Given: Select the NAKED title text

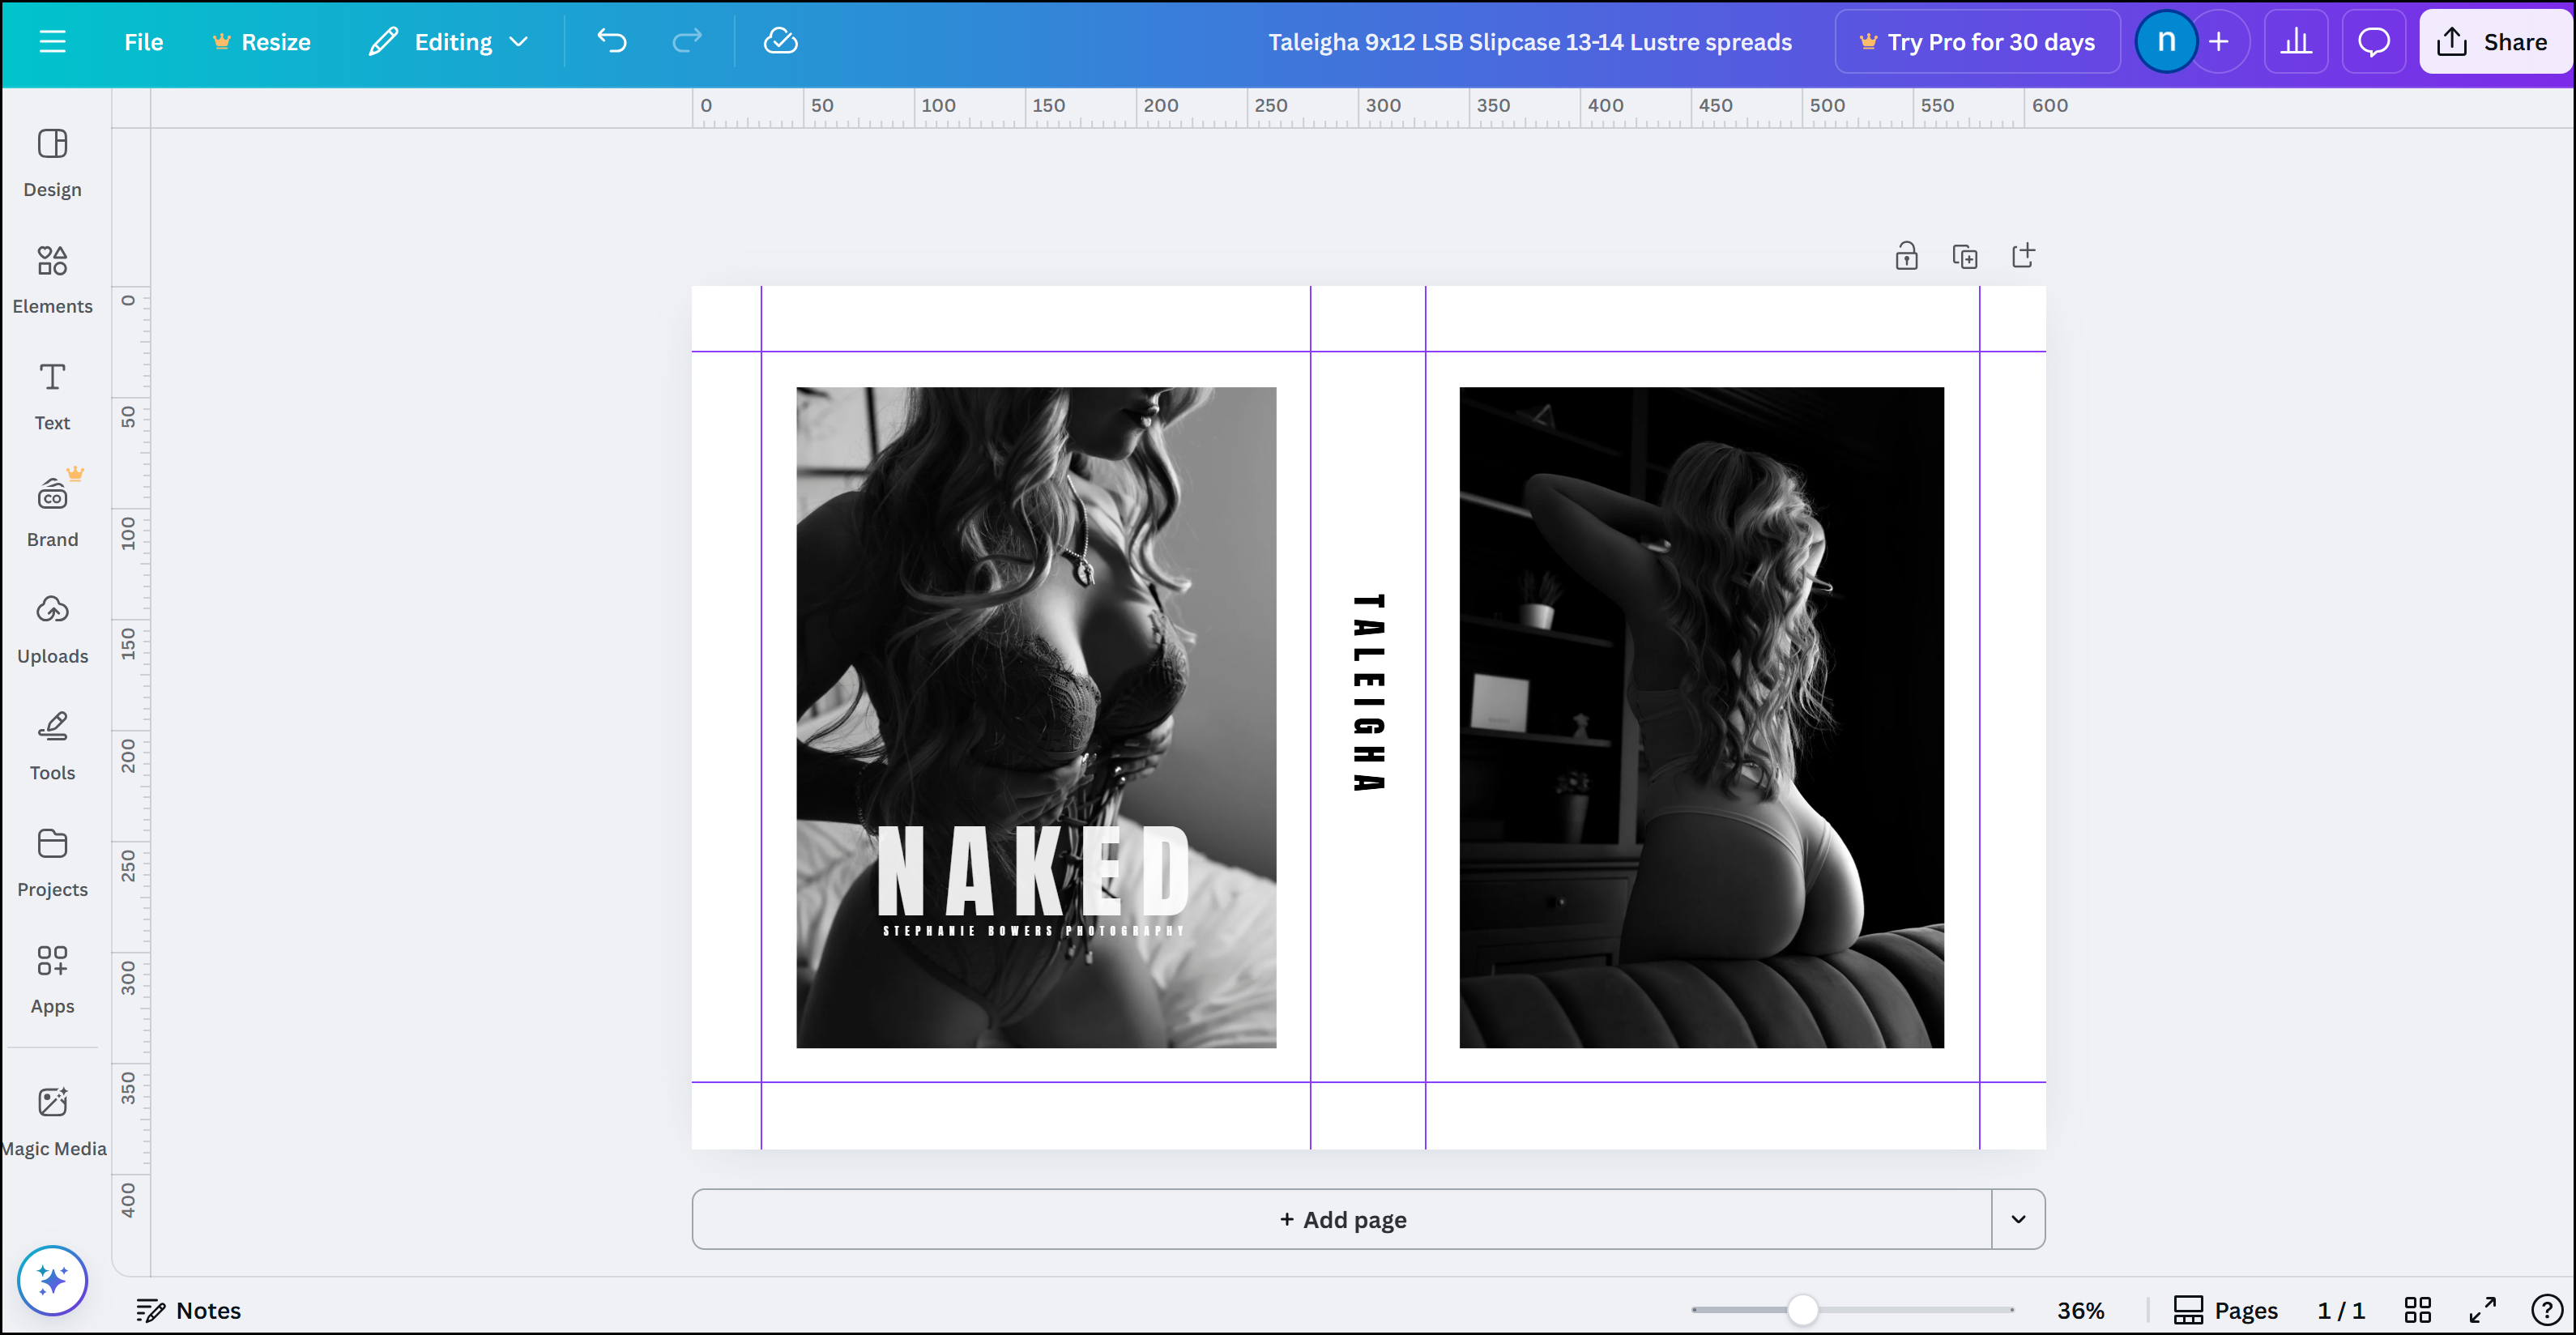Looking at the screenshot, I should tap(1033, 871).
